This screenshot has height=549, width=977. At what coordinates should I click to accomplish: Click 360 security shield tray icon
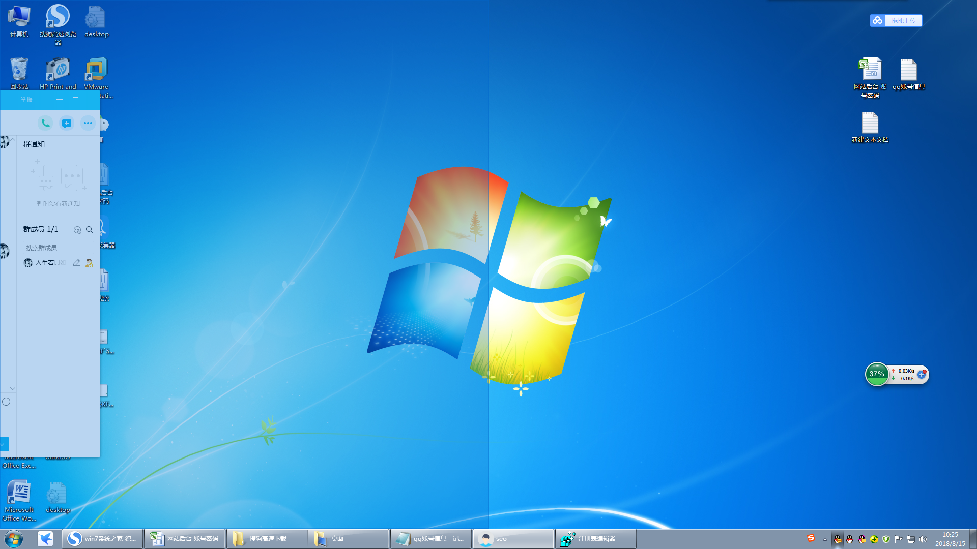[886, 539]
